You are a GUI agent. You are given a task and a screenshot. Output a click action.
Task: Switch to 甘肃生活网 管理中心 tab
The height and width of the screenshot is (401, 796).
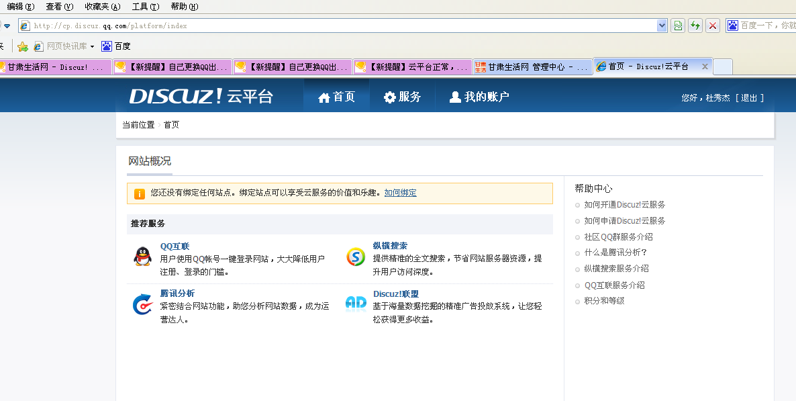tap(532, 67)
